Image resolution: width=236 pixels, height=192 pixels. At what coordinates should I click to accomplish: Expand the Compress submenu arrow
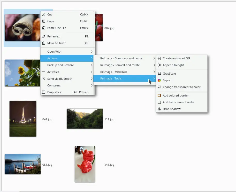click(x=92, y=85)
